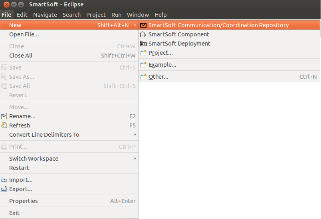Viewport: 321px width, 219px height.
Task: Create new SmartSoft Communication/Coordination Repository
Action: [x=229, y=25]
